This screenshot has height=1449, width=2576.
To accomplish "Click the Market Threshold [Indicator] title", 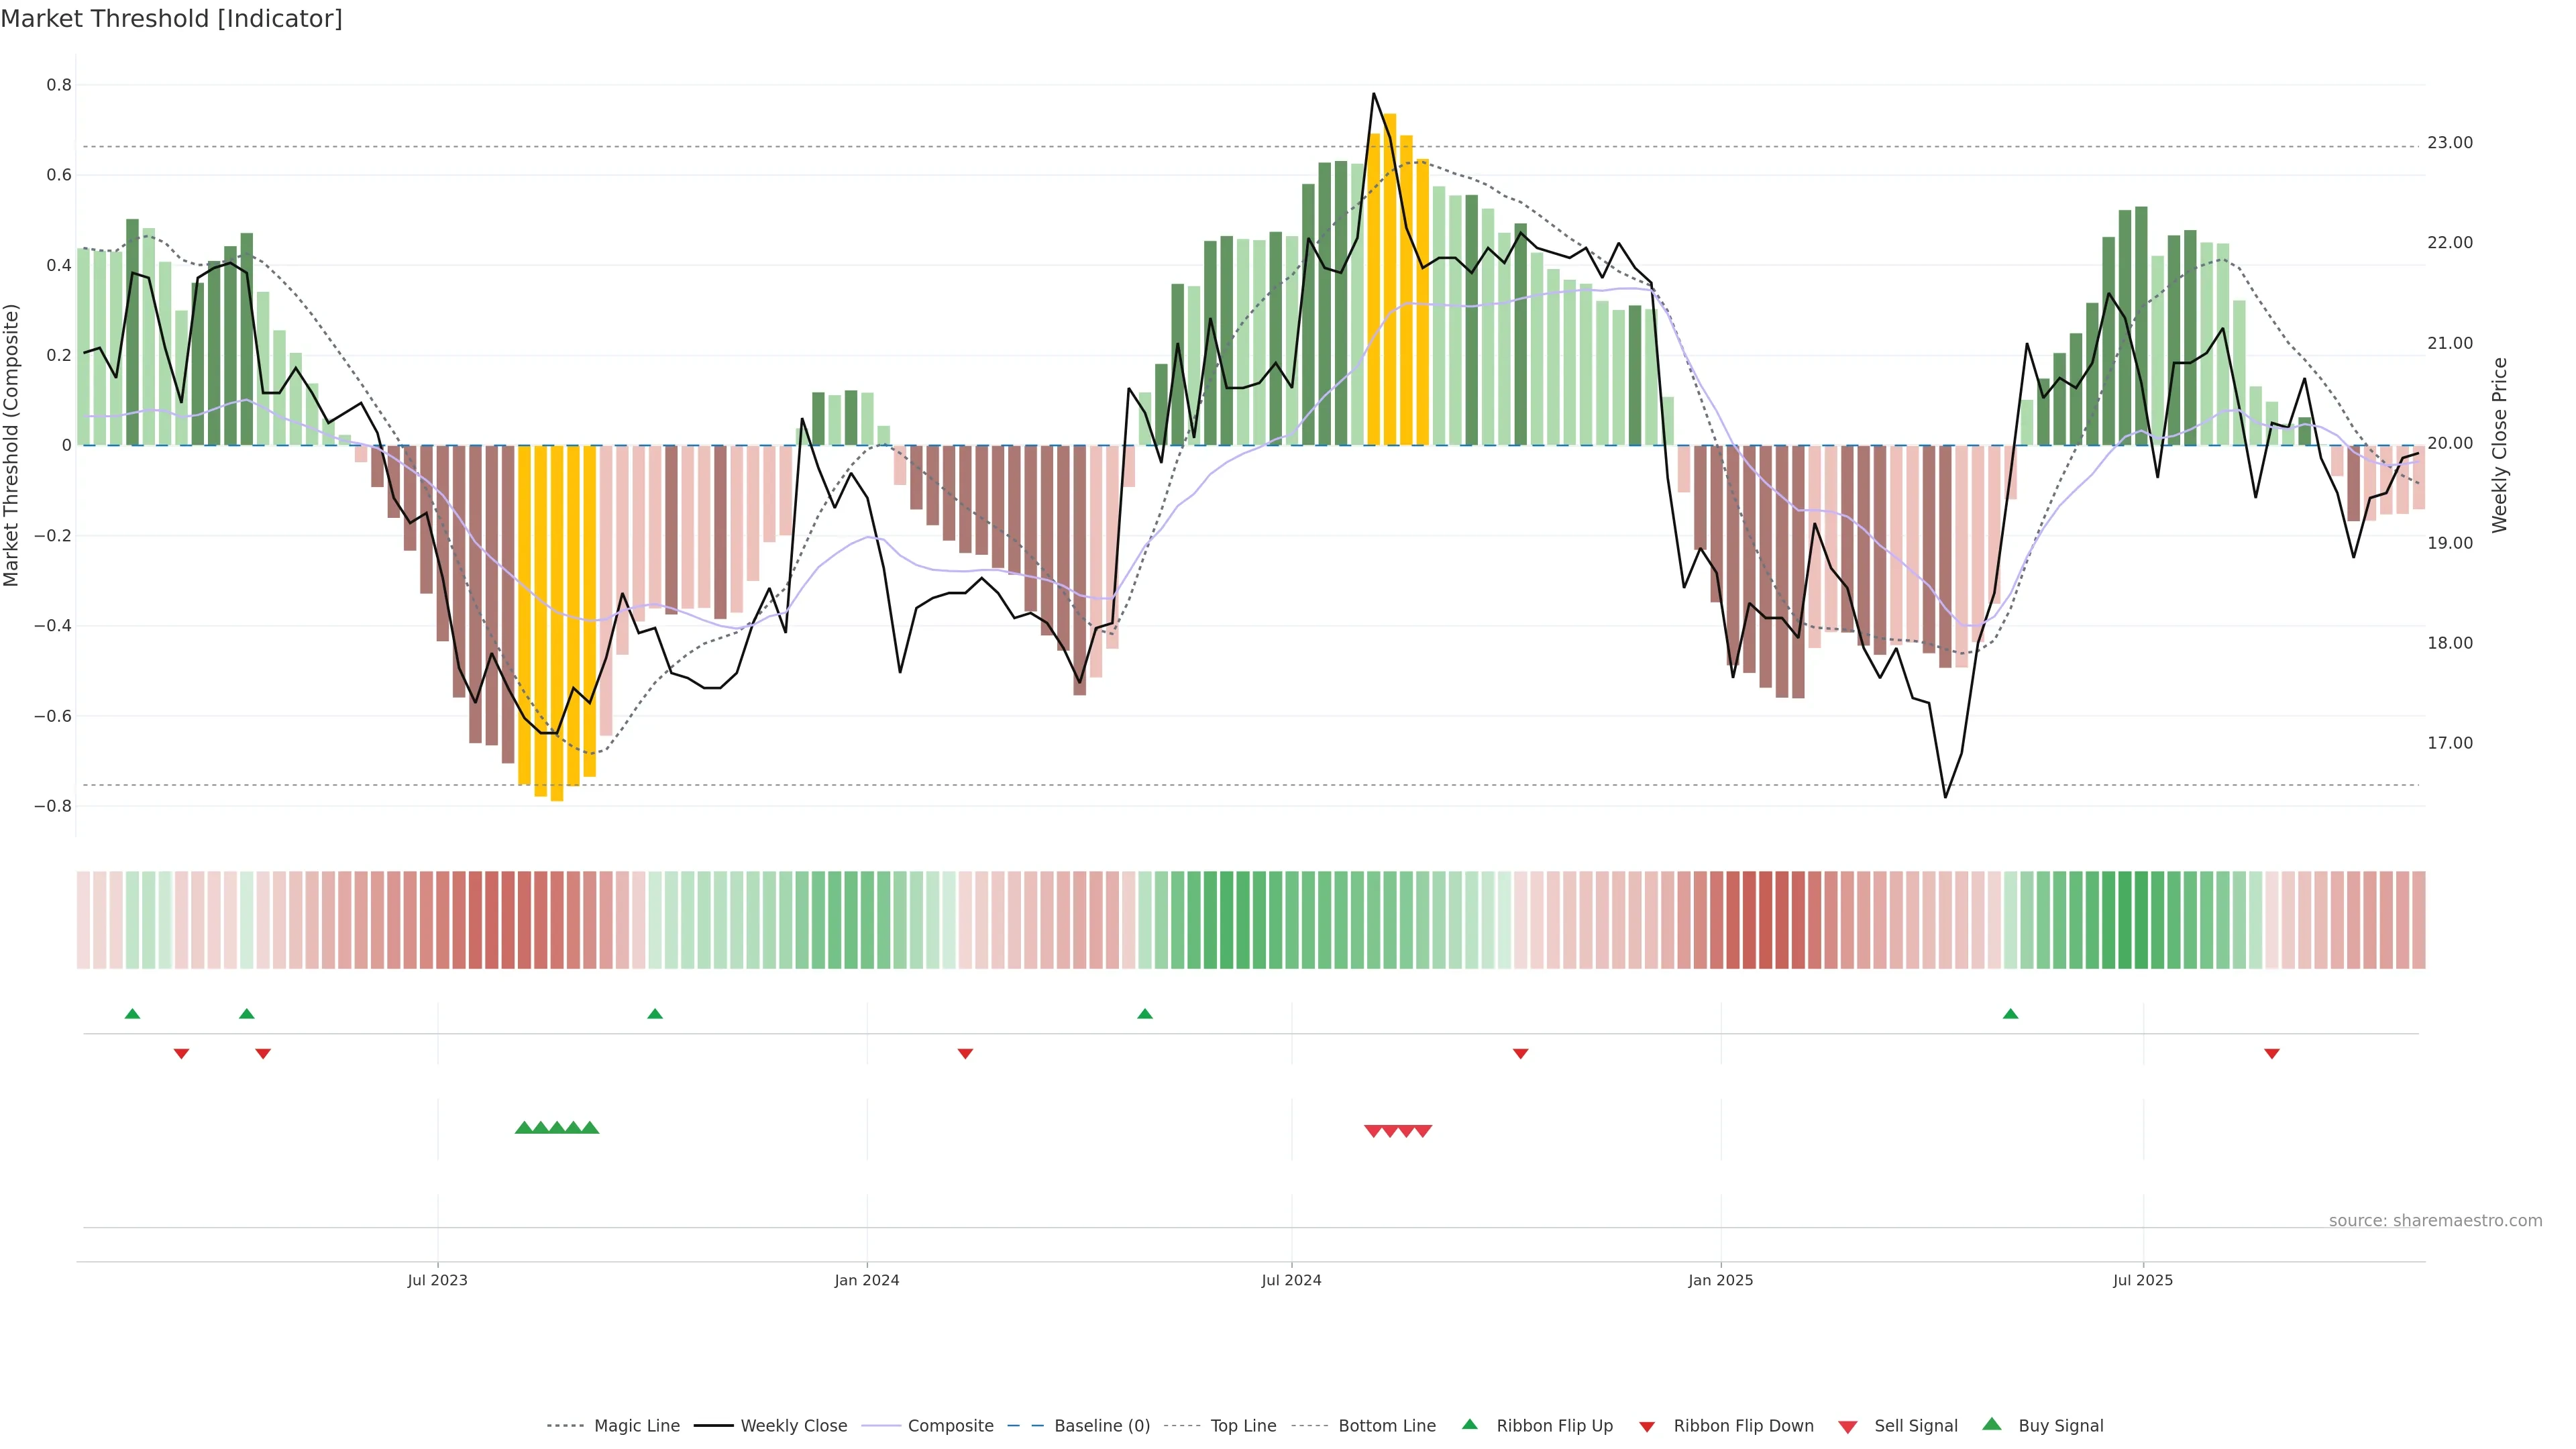I will coord(171,19).
